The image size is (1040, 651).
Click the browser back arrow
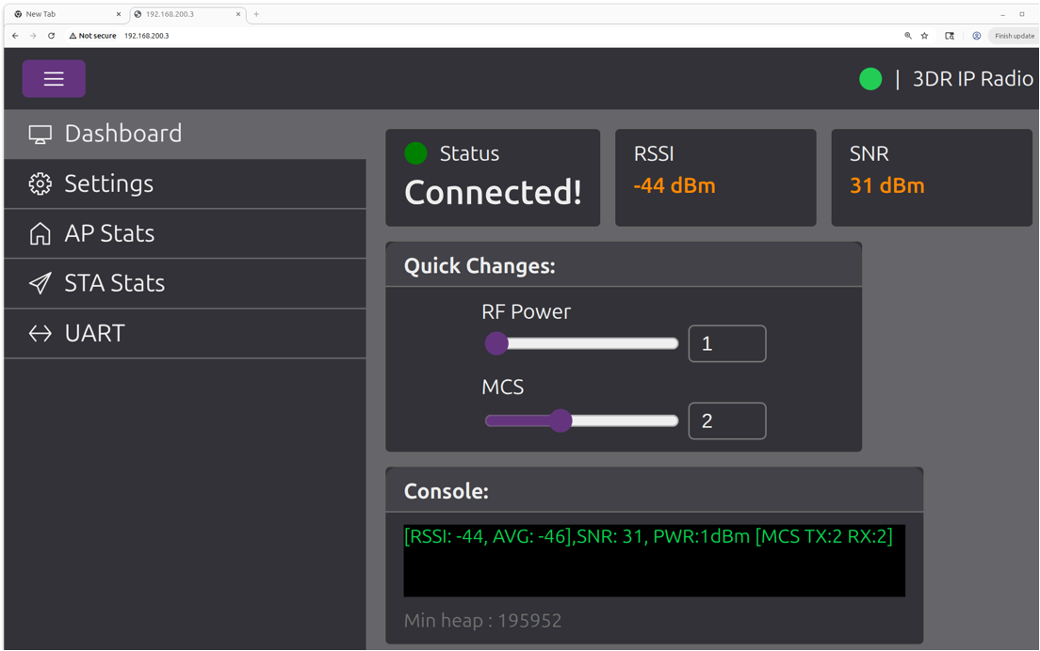click(15, 36)
